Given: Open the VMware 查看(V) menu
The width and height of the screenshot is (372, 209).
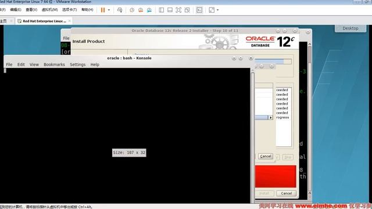Looking at the screenshot, I should 31,10.
